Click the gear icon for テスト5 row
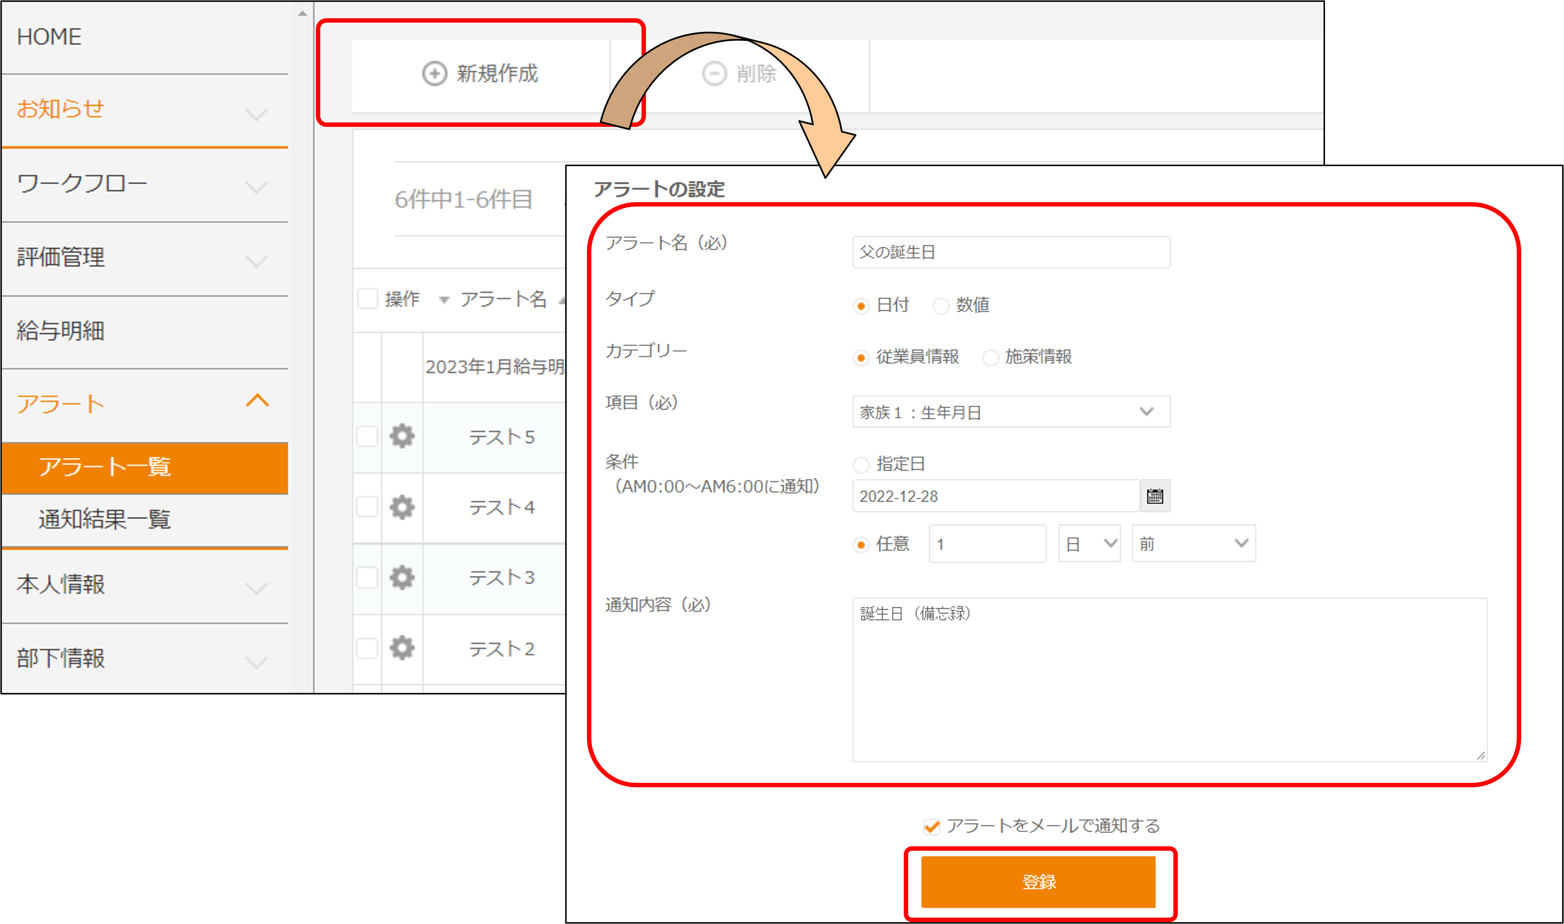Image resolution: width=1564 pixels, height=924 pixels. pyautogui.click(x=402, y=436)
